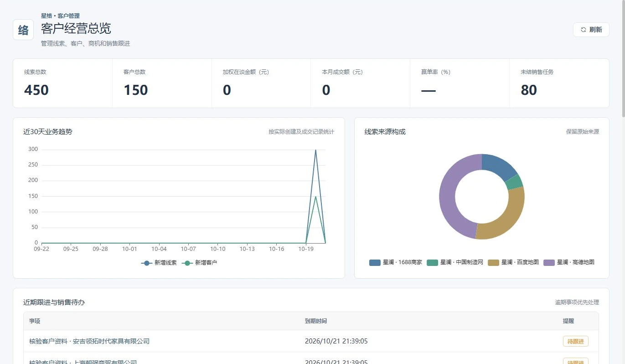Click the green 中国制造网 donut segment
The width and height of the screenshot is (625, 364).
tap(514, 182)
